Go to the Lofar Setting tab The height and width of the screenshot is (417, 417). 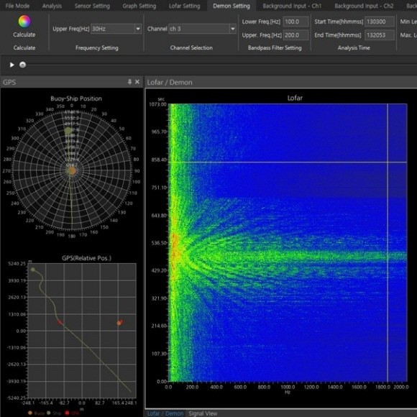(x=185, y=6)
